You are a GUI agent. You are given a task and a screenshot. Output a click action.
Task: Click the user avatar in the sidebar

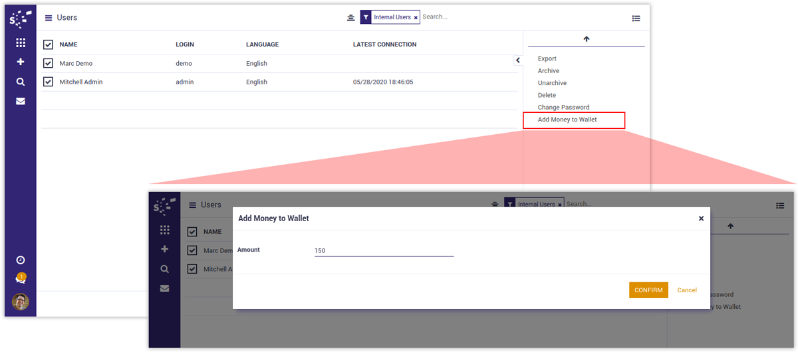[x=21, y=302]
